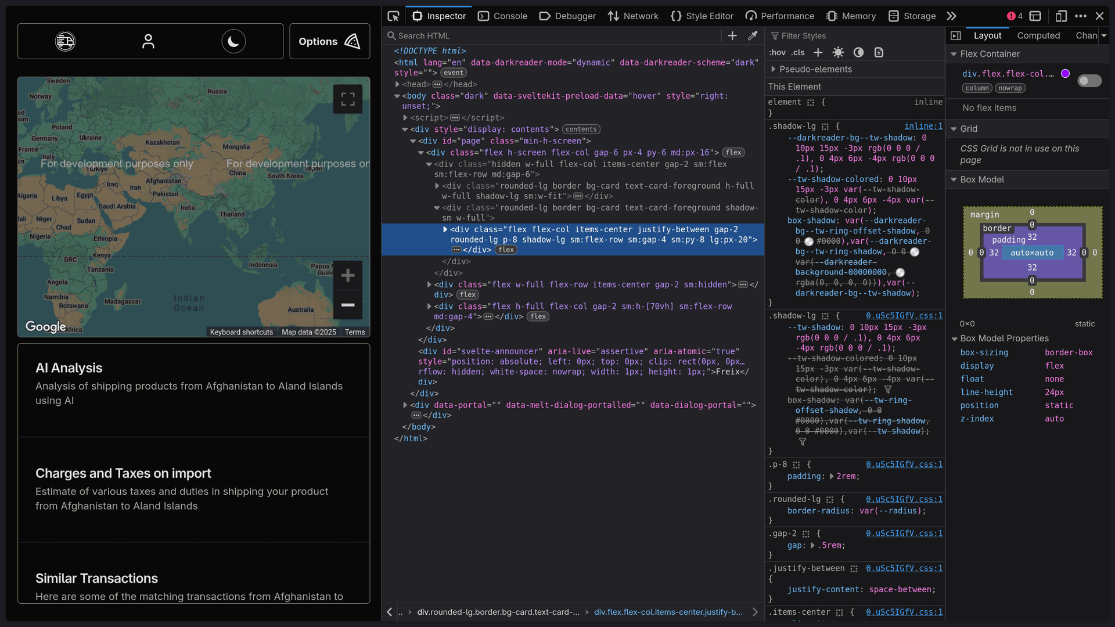Click the #0000 ring-offset color swatch
Screen dimensions: 1115x627
(809, 242)
